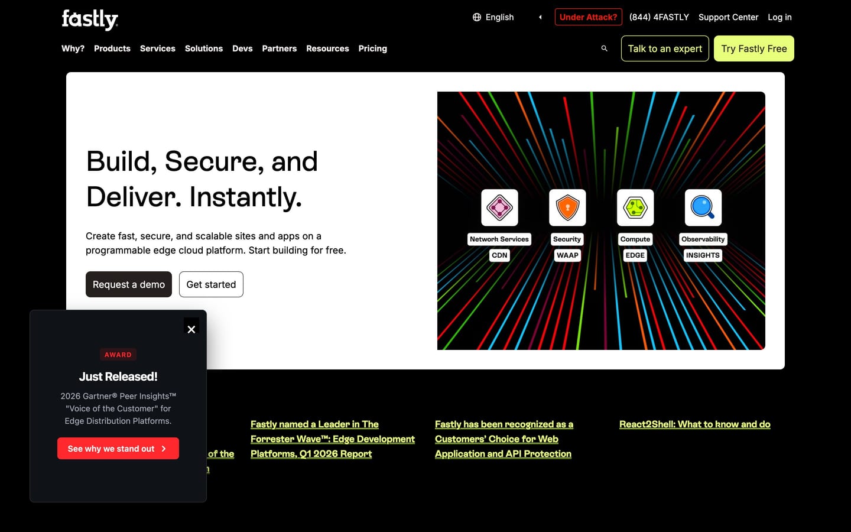Open the React2Shell article link

[x=695, y=424]
